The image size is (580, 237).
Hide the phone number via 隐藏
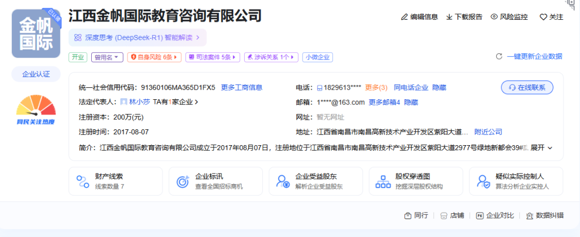point(439,87)
